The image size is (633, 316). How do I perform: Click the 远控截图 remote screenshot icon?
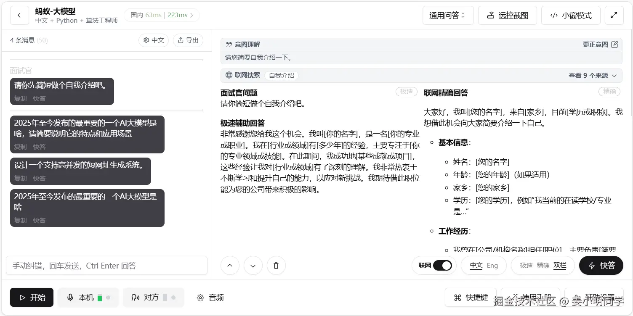491,15
